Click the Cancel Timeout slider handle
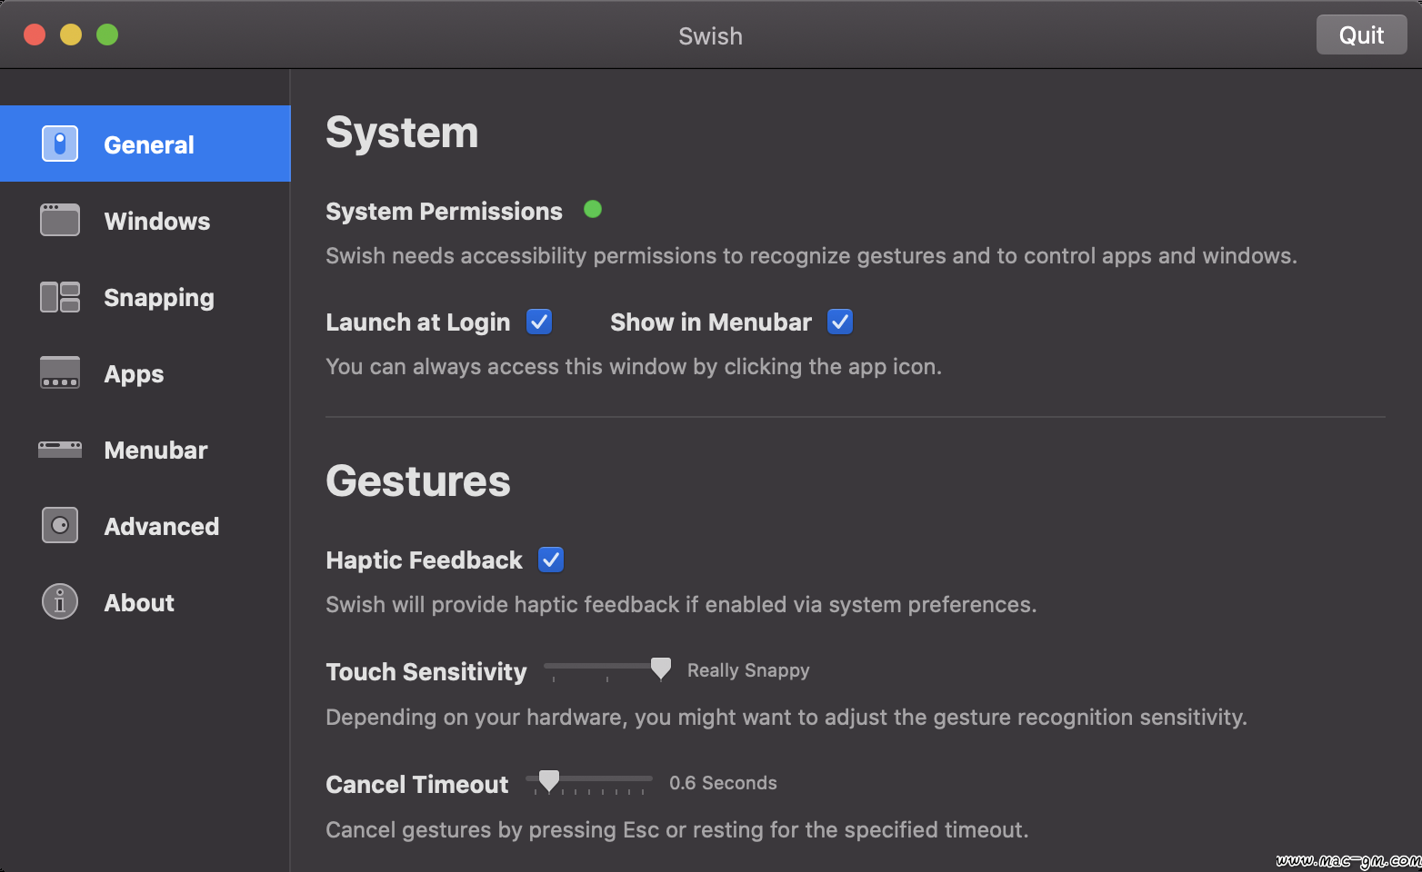 pos(549,781)
